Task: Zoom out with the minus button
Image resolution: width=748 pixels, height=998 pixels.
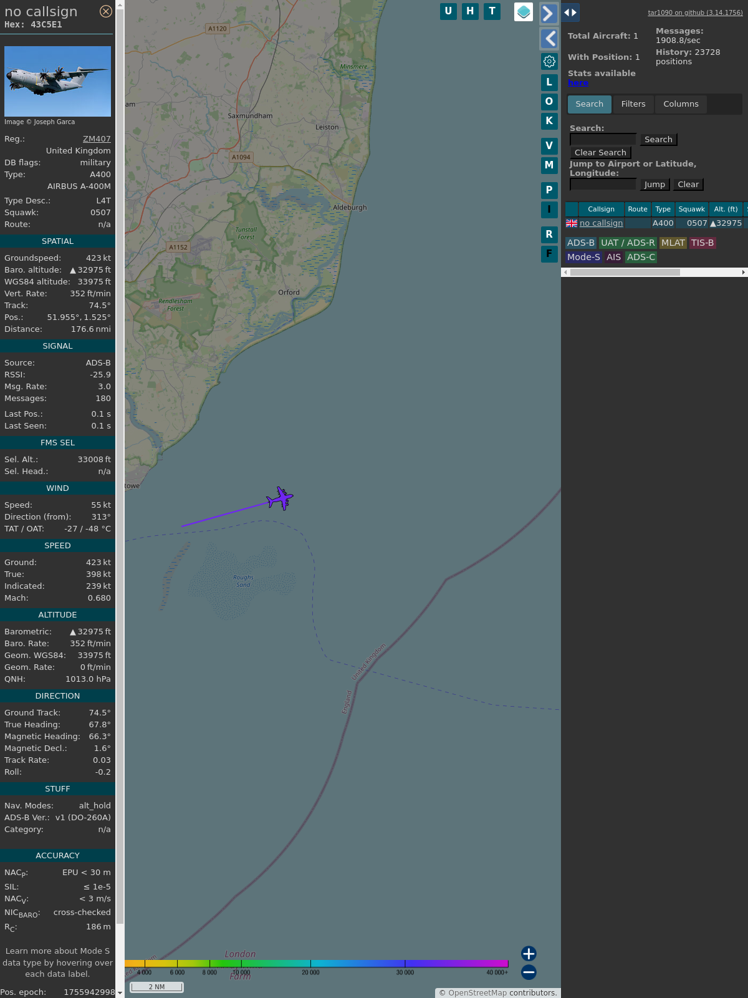Action: click(529, 972)
